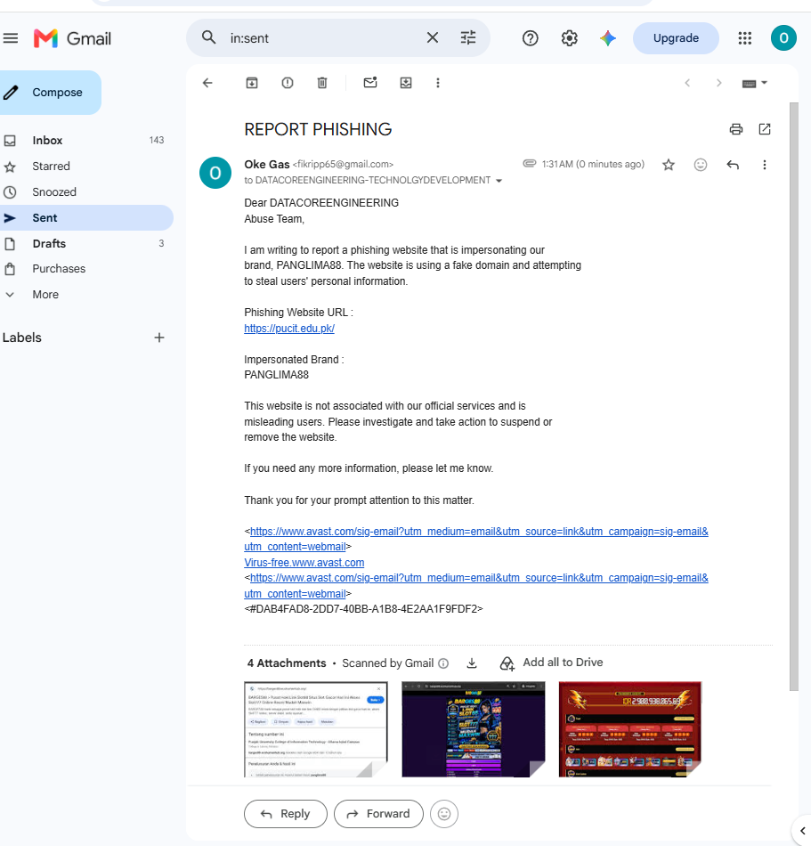Go to the older message chevron
The height and width of the screenshot is (846, 811).
click(x=718, y=83)
